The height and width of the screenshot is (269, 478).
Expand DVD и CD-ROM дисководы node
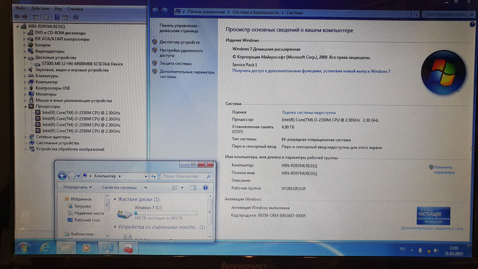click(24, 32)
